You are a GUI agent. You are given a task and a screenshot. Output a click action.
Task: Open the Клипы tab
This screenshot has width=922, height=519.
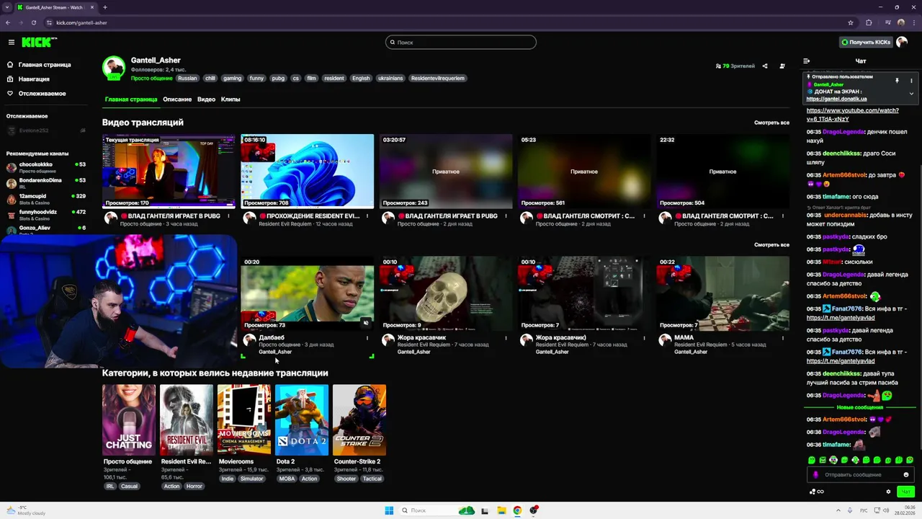coord(230,99)
